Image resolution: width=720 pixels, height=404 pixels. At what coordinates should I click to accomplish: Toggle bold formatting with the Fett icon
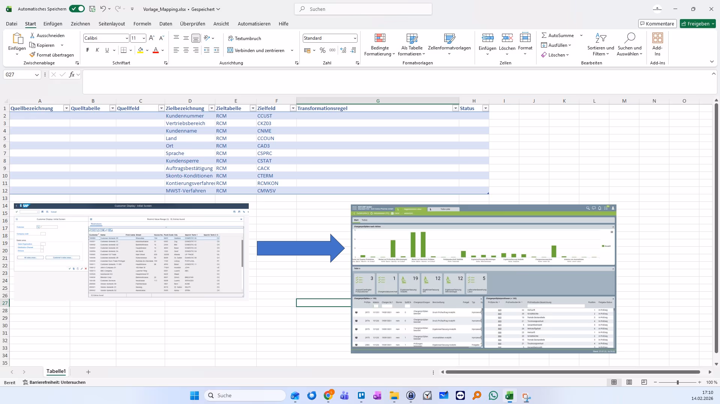tap(87, 50)
